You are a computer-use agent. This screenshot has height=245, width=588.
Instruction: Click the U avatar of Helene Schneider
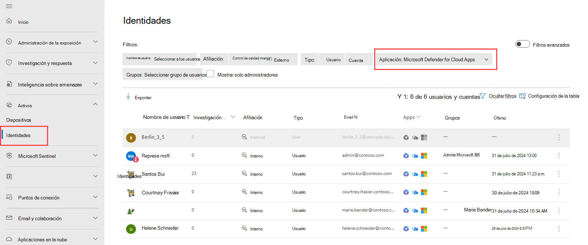[x=131, y=229]
